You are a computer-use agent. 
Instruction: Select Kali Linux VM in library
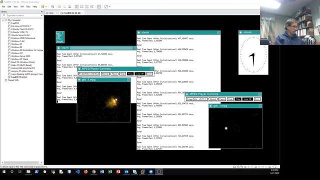tap(21, 26)
